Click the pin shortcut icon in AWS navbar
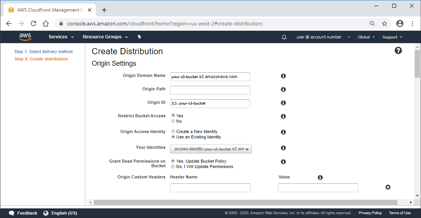Screen dimensions: 421x218 tap(139, 37)
